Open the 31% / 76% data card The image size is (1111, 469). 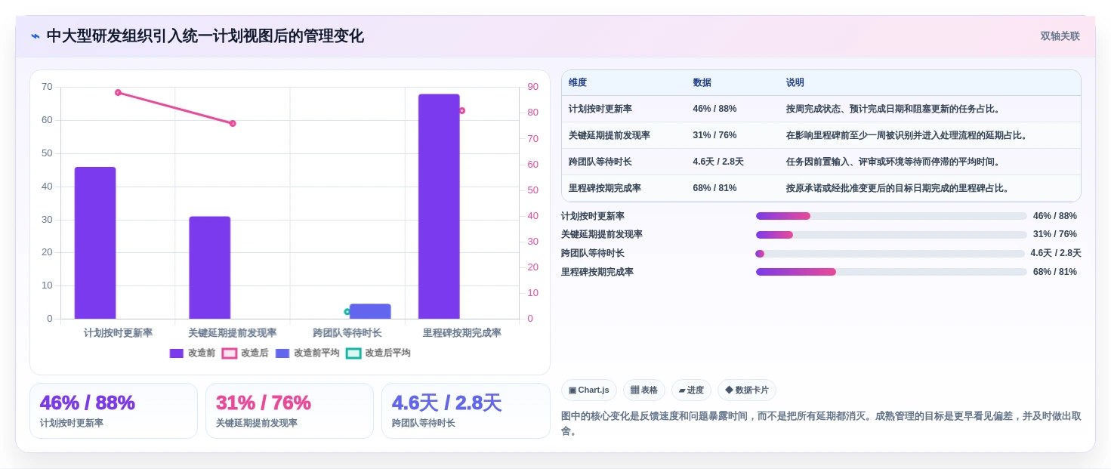click(x=289, y=411)
